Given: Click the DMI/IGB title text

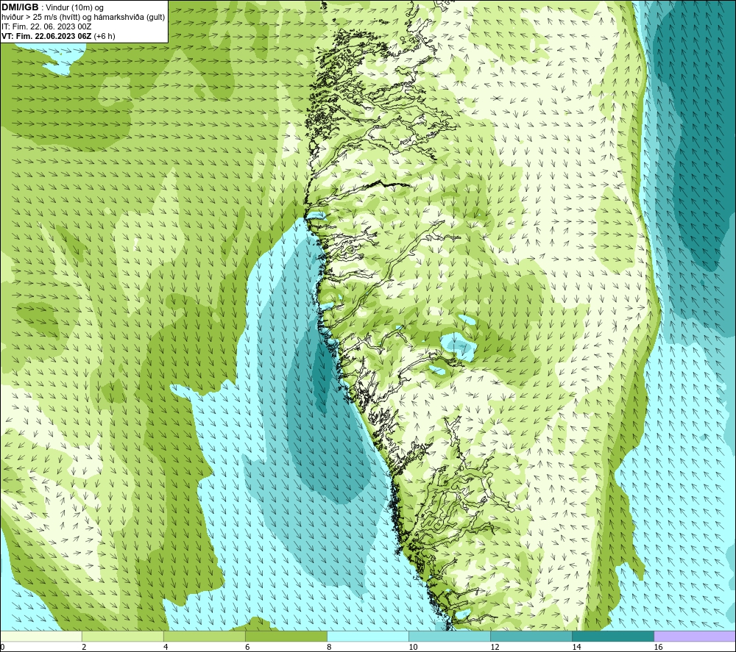Looking at the screenshot, I should [20, 7].
